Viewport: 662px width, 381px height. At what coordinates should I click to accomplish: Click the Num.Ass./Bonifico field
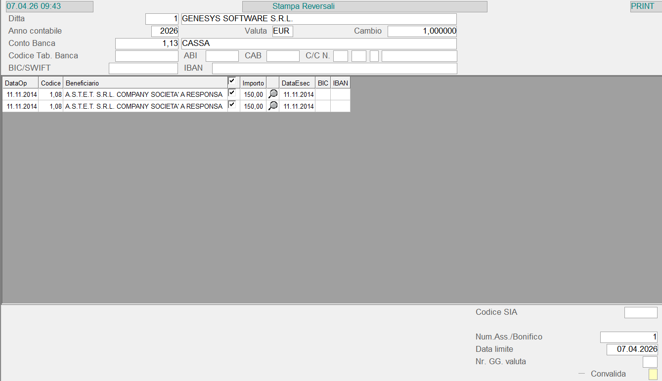(x=628, y=337)
